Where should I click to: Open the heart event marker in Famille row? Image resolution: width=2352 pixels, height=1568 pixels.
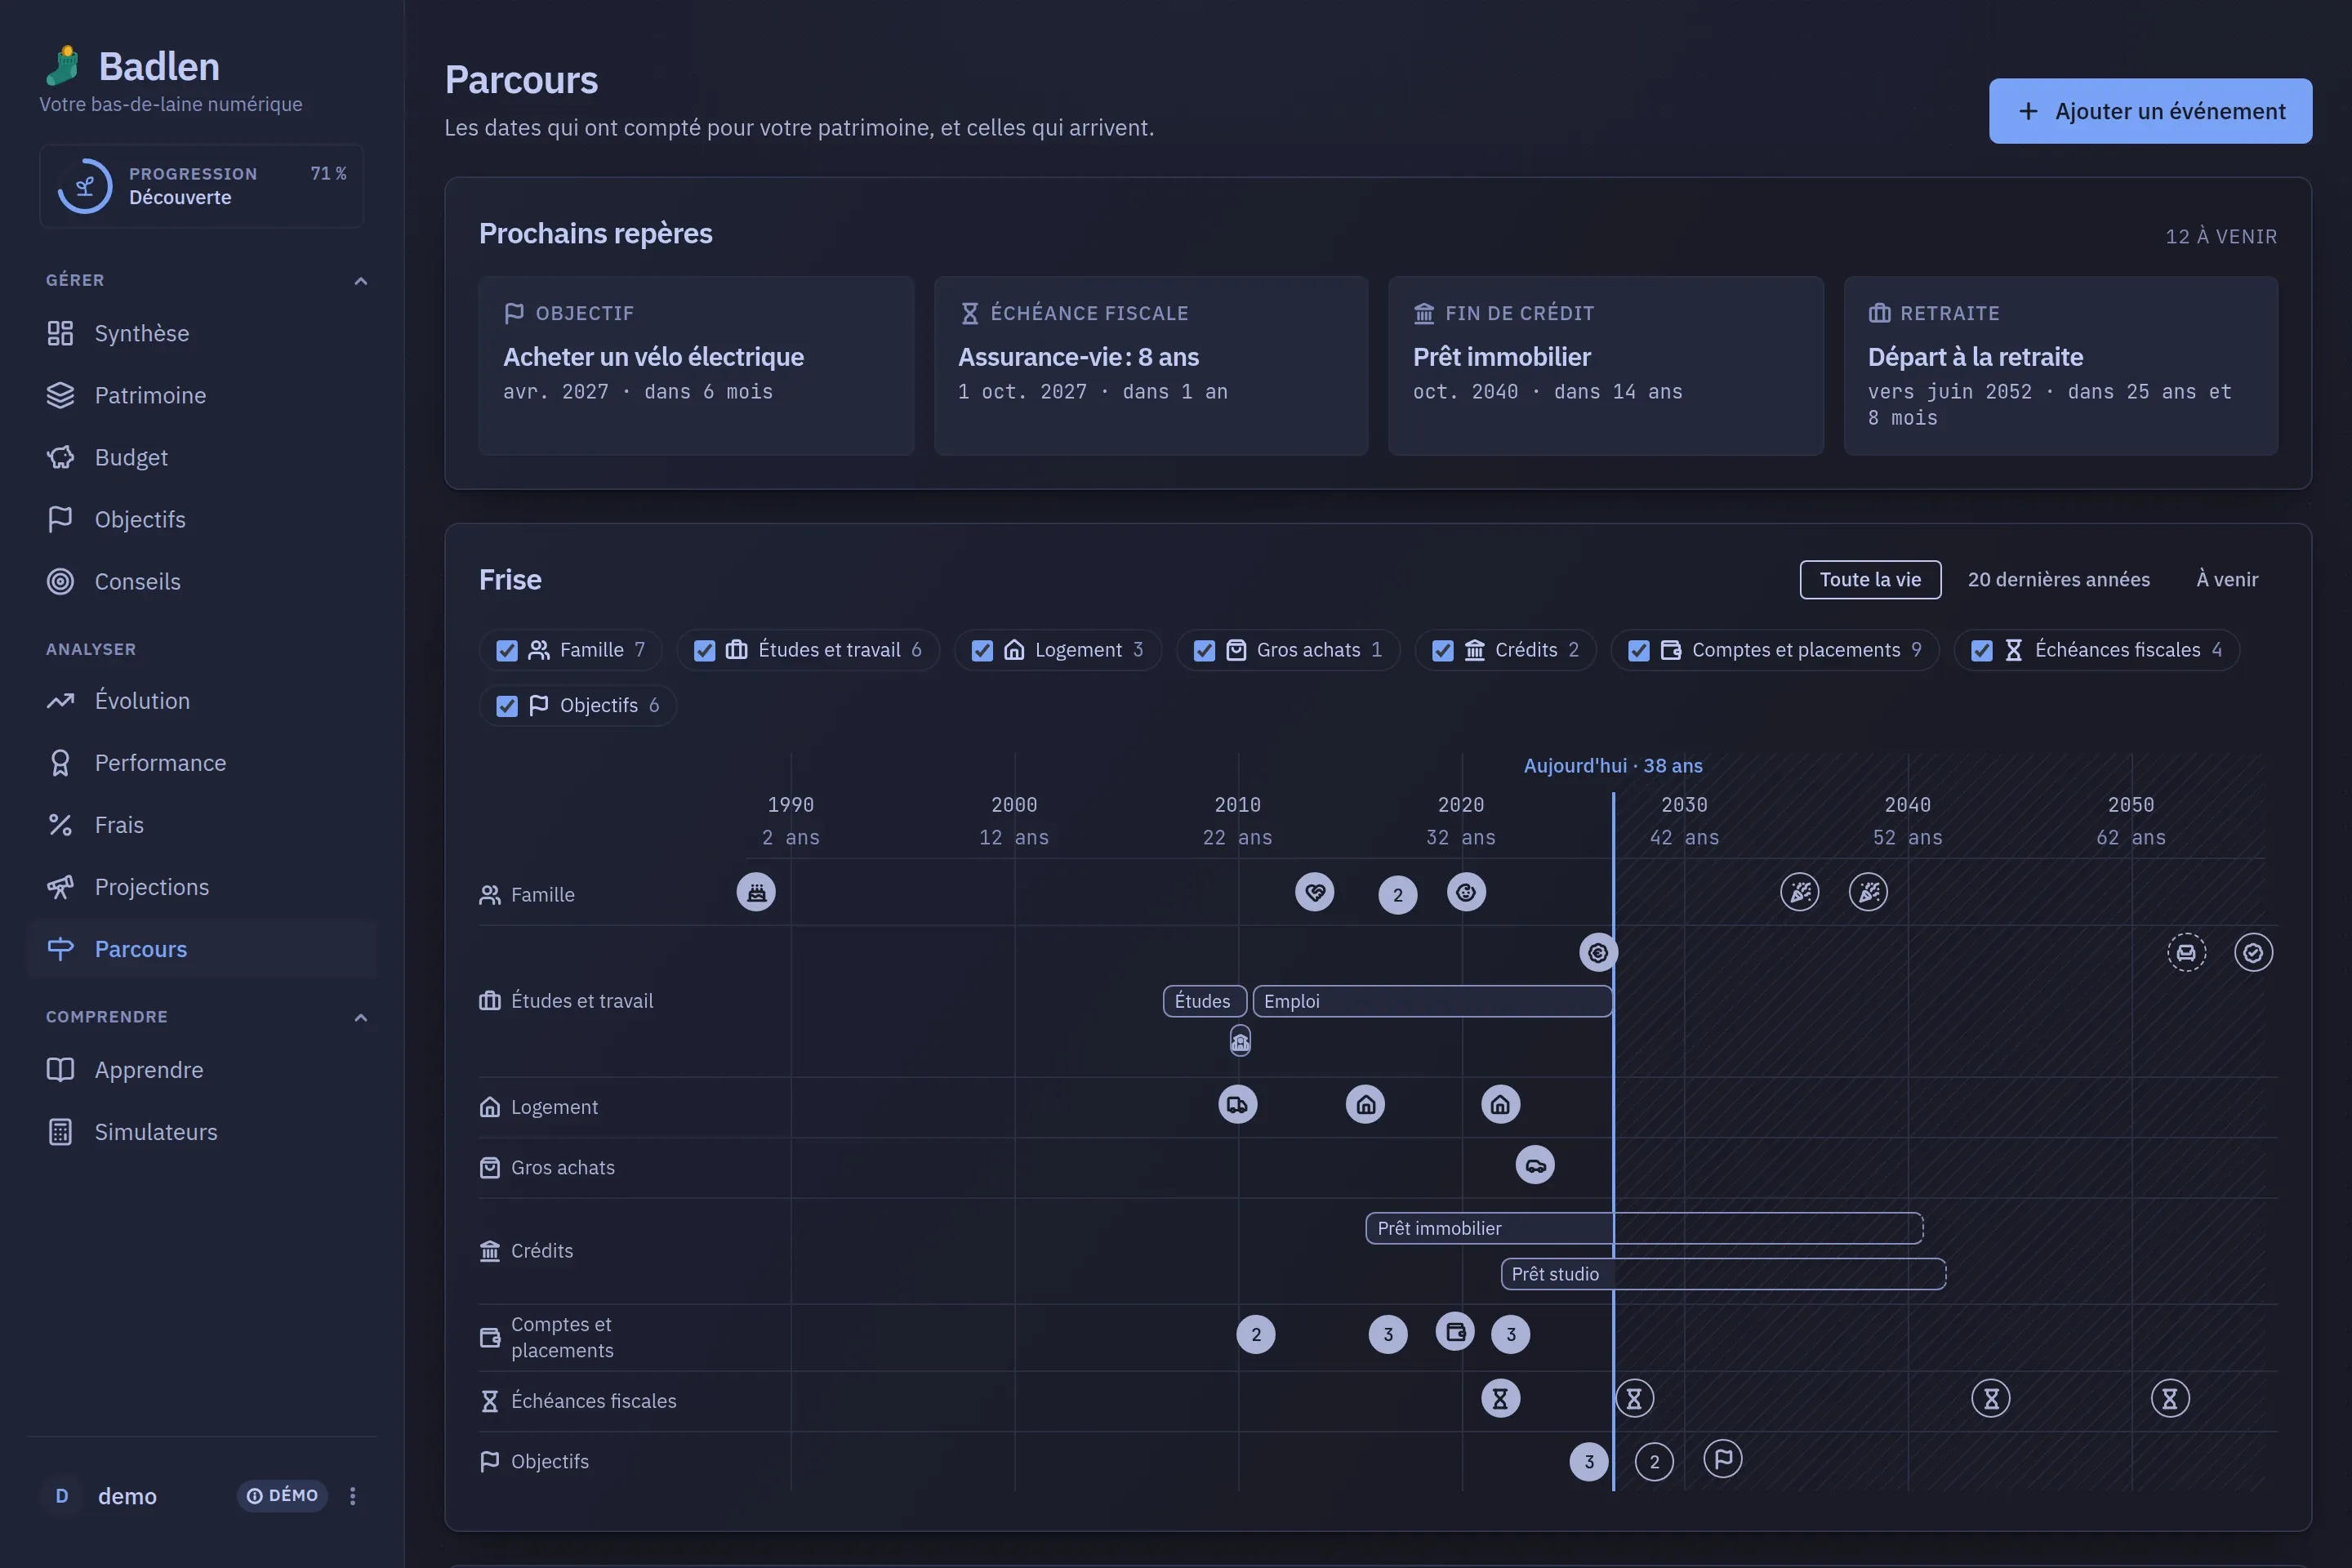[x=1315, y=892]
